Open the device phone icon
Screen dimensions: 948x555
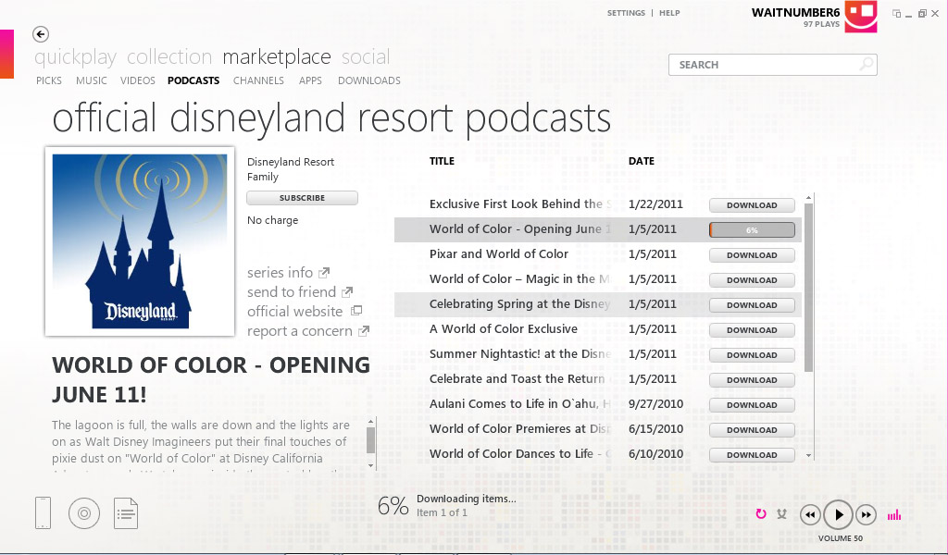(x=43, y=512)
